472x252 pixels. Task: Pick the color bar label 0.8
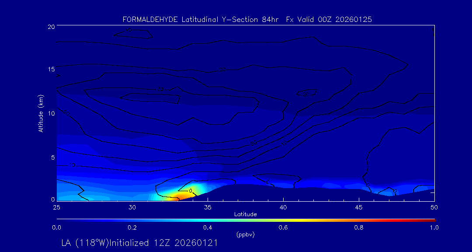click(x=359, y=228)
